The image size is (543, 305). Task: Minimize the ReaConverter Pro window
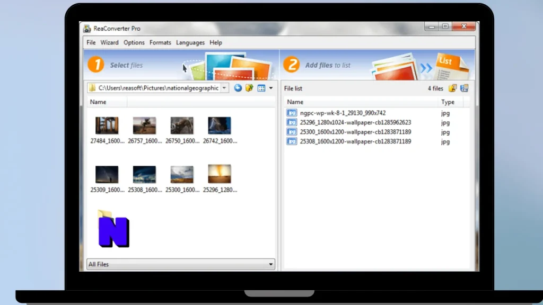click(432, 26)
